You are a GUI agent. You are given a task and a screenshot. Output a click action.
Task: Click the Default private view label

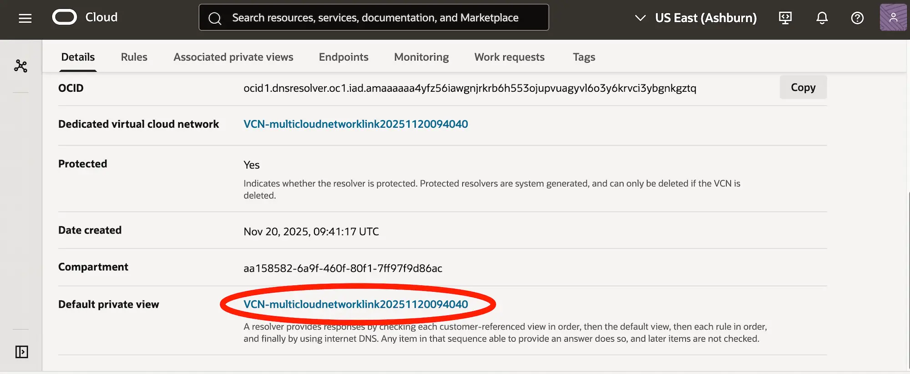click(108, 304)
